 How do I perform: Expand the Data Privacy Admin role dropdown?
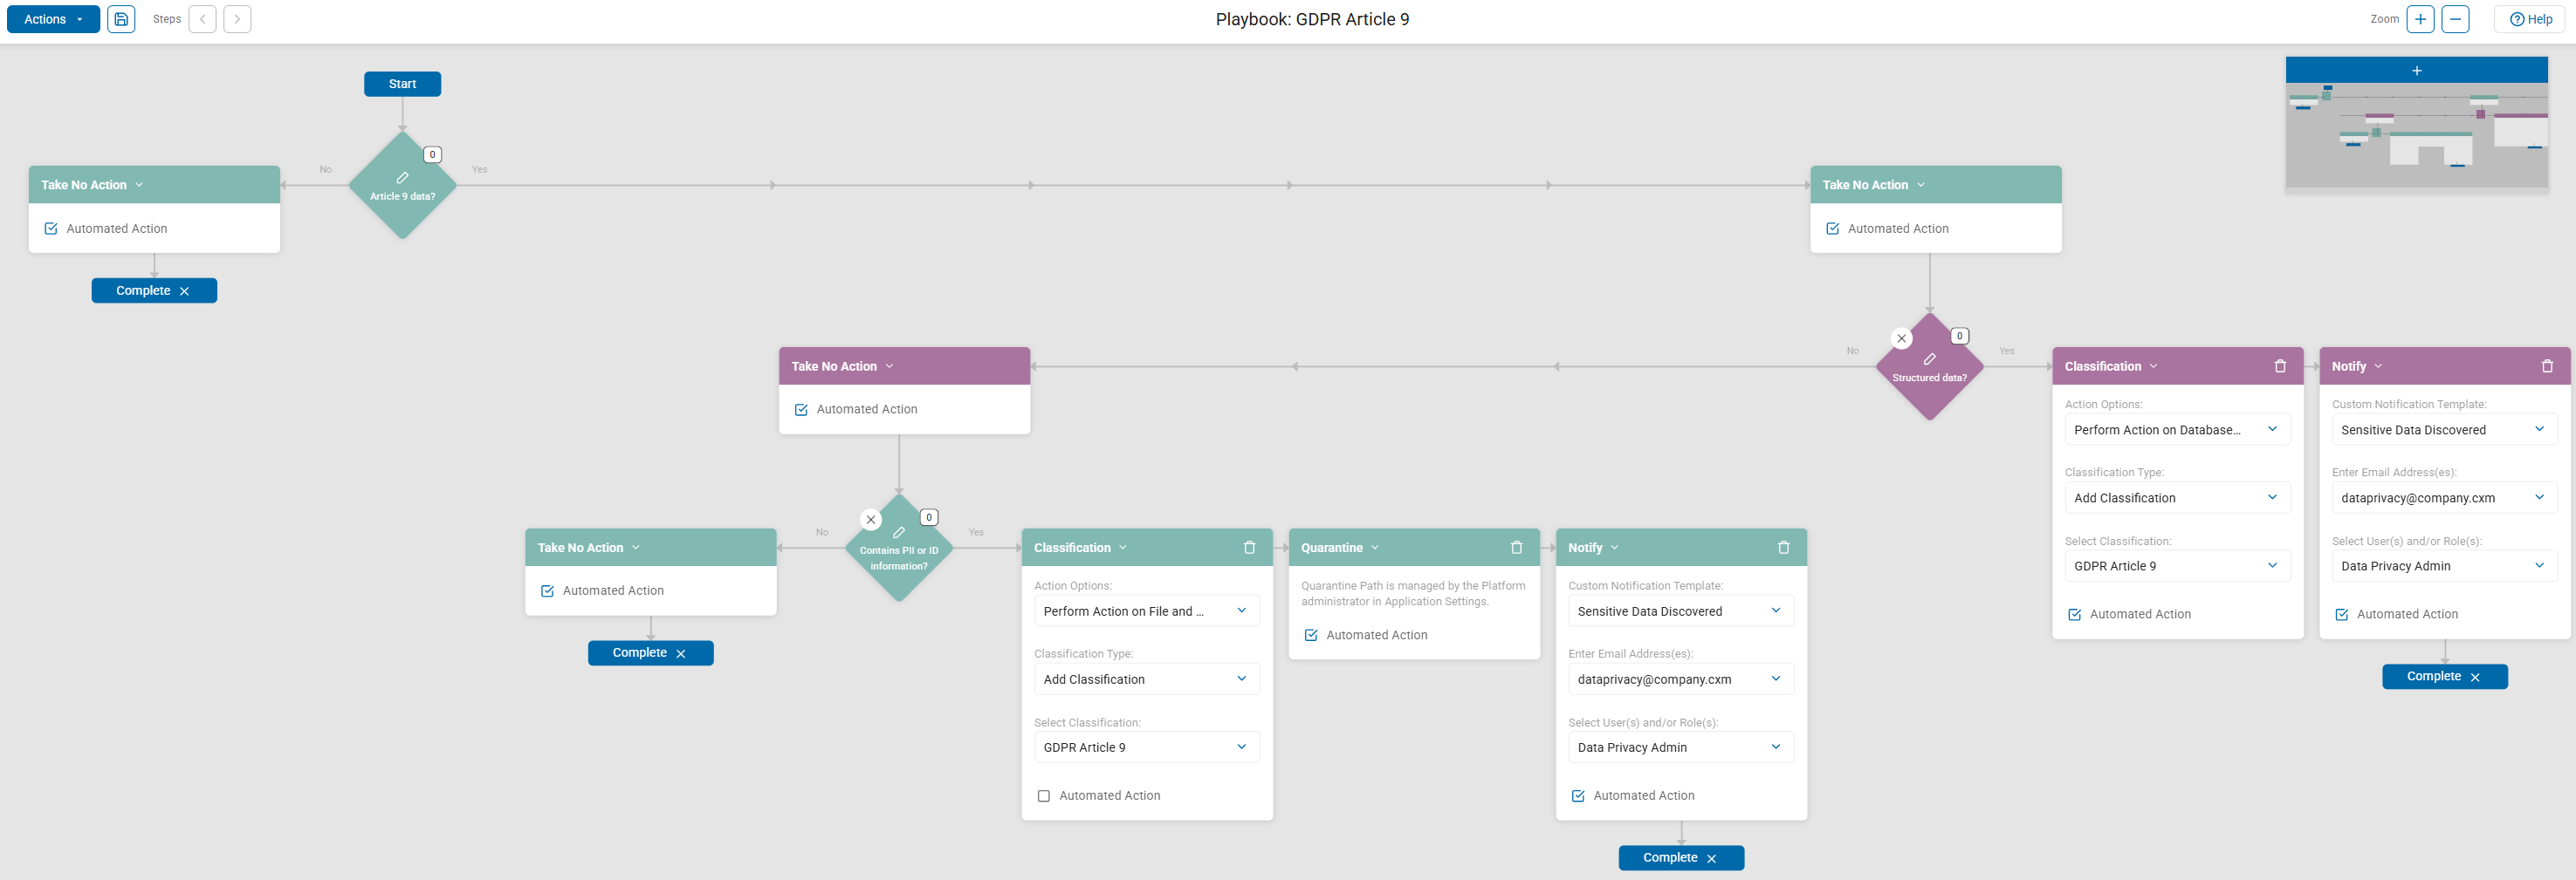point(1680,747)
